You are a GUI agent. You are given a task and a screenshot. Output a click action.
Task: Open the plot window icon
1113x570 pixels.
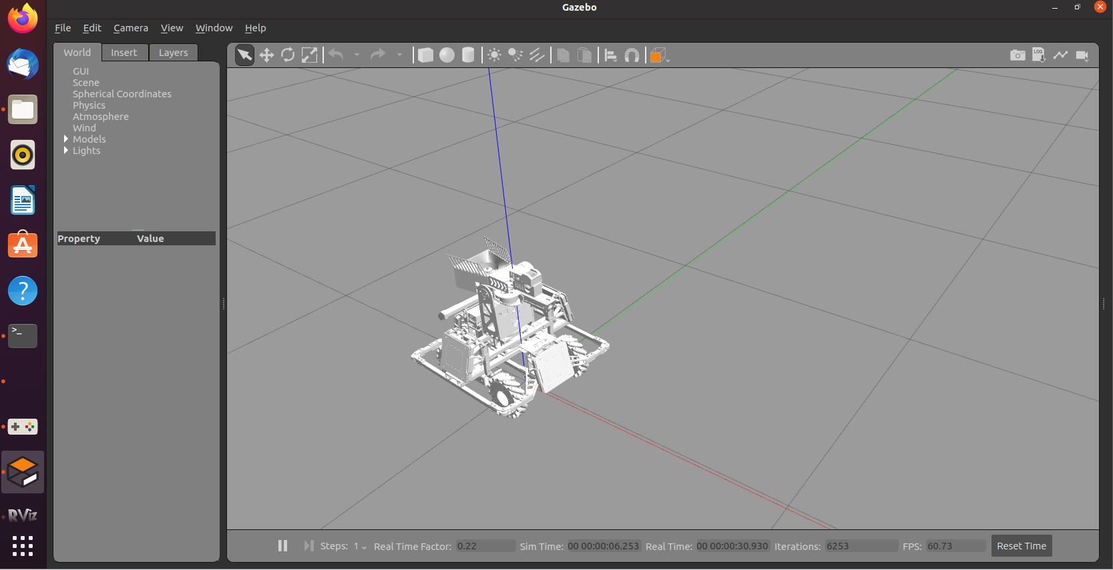(x=1060, y=55)
